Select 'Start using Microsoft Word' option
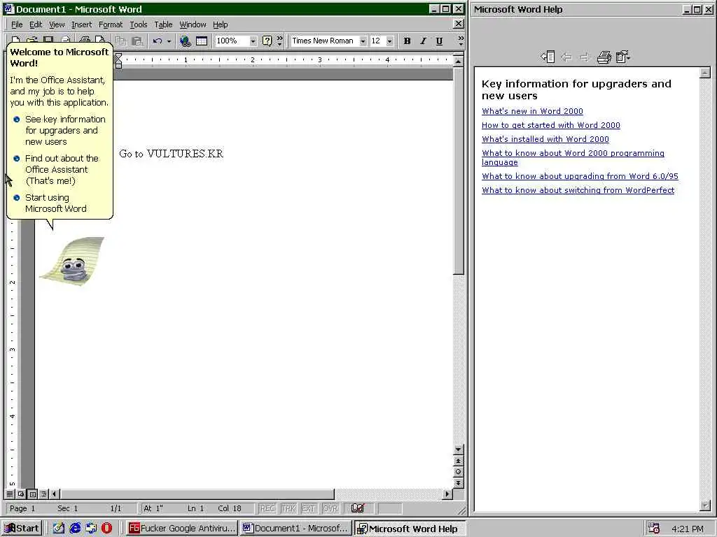This screenshot has width=717, height=537. click(50, 203)
